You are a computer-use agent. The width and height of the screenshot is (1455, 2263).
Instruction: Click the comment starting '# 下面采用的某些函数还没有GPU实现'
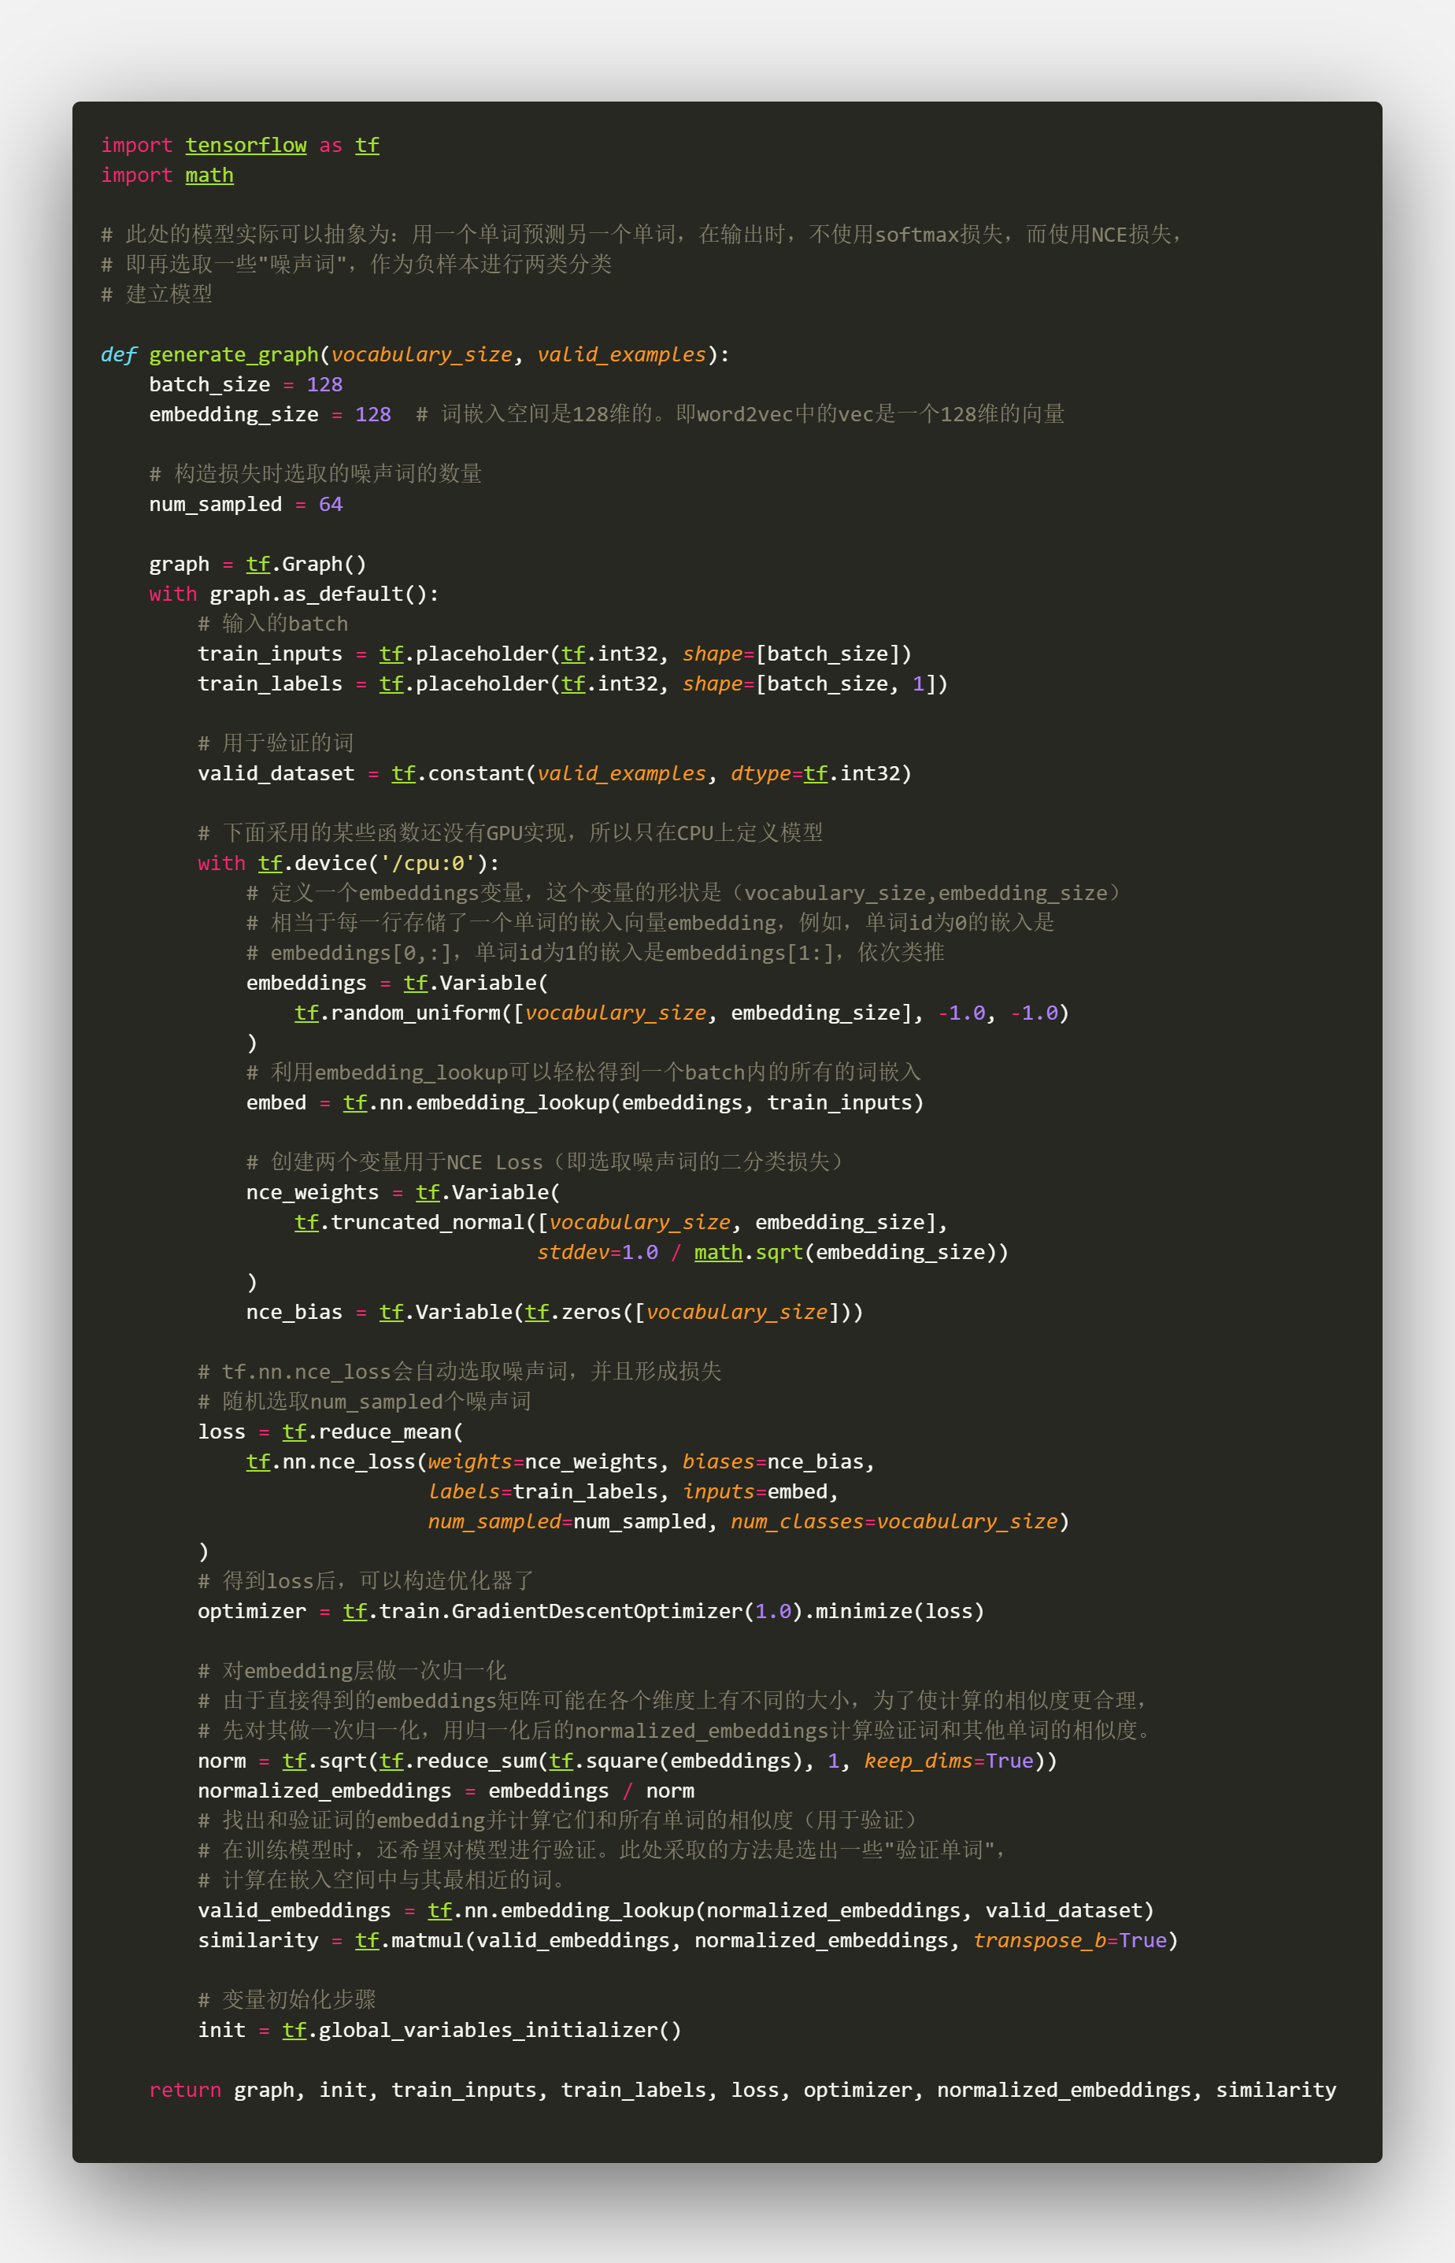pos(510,833)
